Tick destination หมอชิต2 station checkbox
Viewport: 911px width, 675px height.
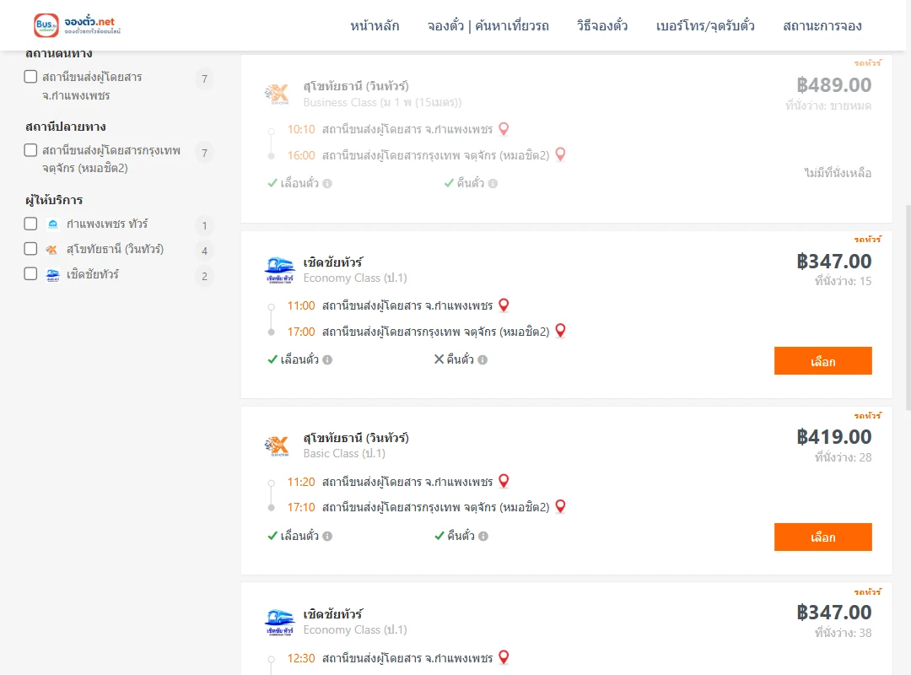(x=31, y=150)
